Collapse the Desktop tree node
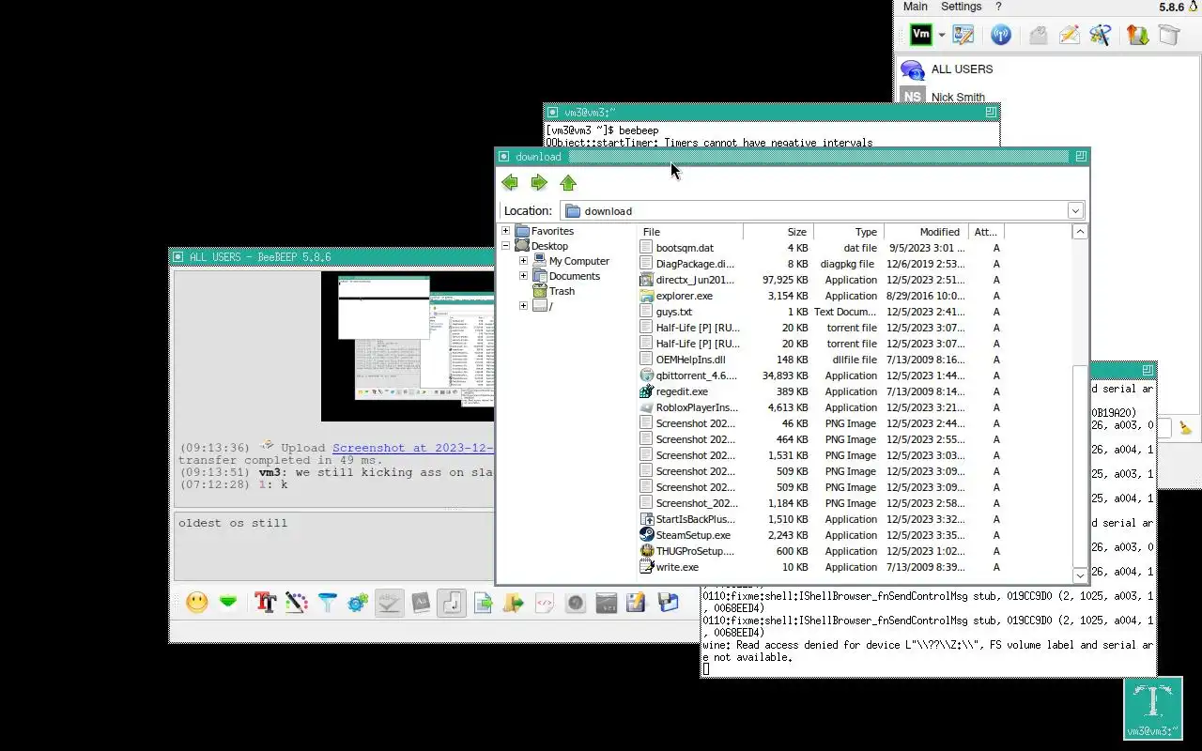 (x=505, y=246)
